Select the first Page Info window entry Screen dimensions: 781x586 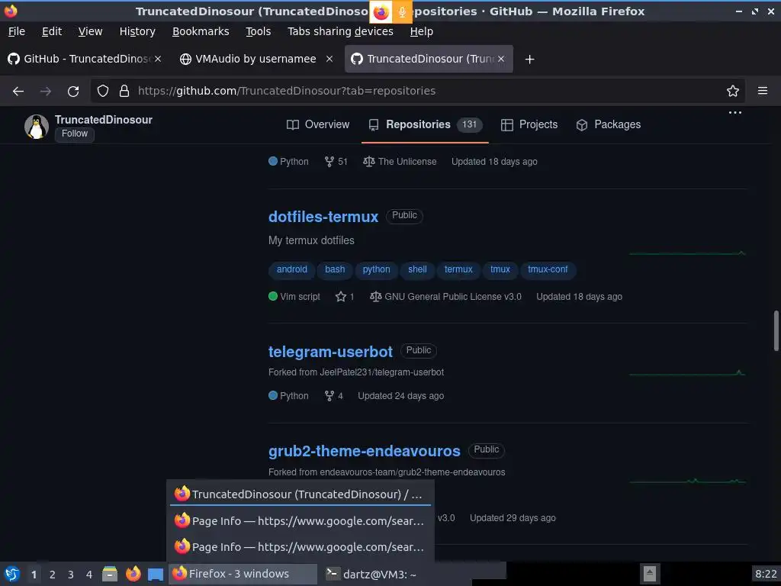pos(300,520)
